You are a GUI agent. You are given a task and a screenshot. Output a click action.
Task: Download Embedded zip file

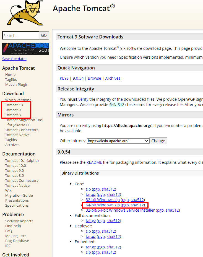(x=88, y=252)
